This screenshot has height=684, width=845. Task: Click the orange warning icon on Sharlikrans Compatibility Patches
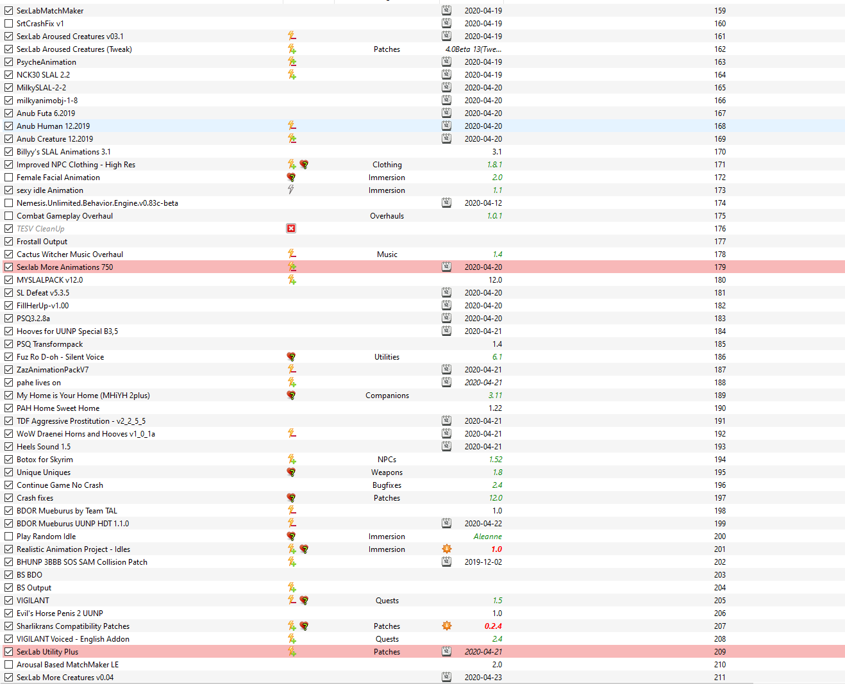coord(447,626)
